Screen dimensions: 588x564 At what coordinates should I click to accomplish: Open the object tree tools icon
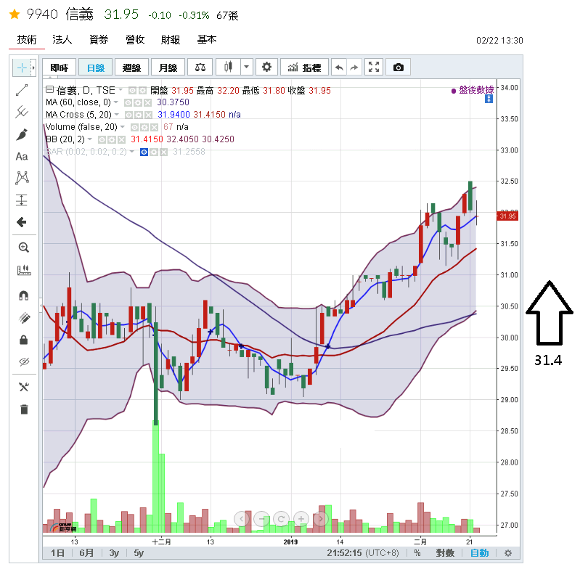point(24,387)
